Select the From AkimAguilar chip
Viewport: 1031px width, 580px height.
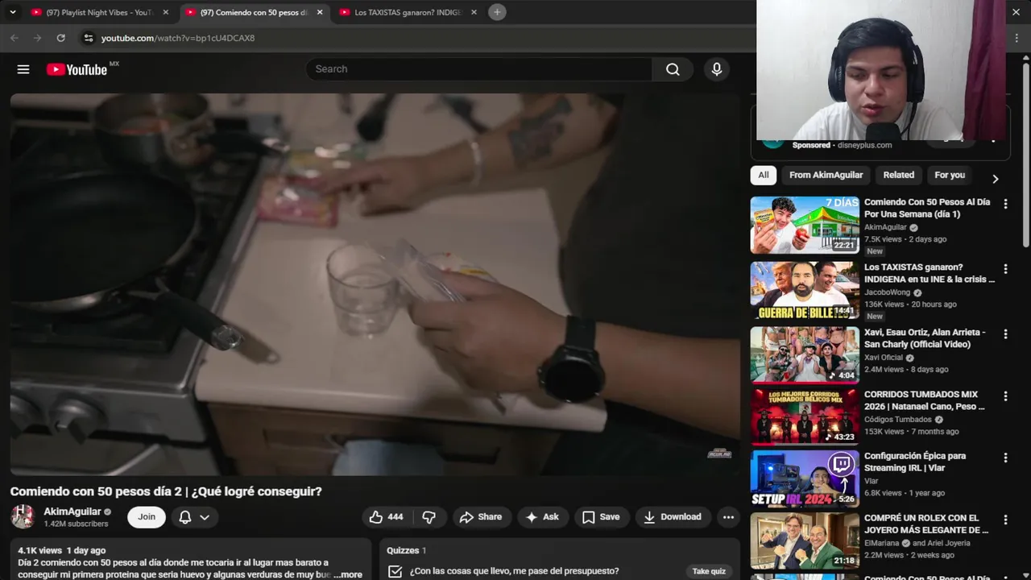click(x=826, y=175)
